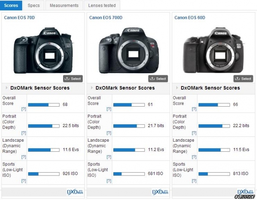The image size is (257, 200).
Task: Open the Canon EOS 70D link
Action: (x=19, y=18)
